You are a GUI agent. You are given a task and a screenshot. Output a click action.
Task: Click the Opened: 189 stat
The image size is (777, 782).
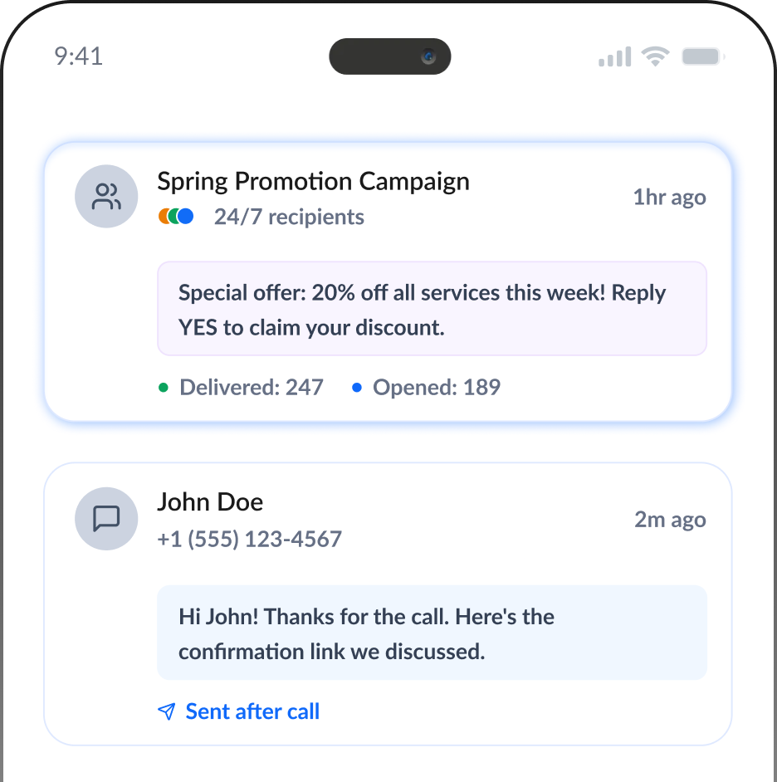click(x=437, y=387)
